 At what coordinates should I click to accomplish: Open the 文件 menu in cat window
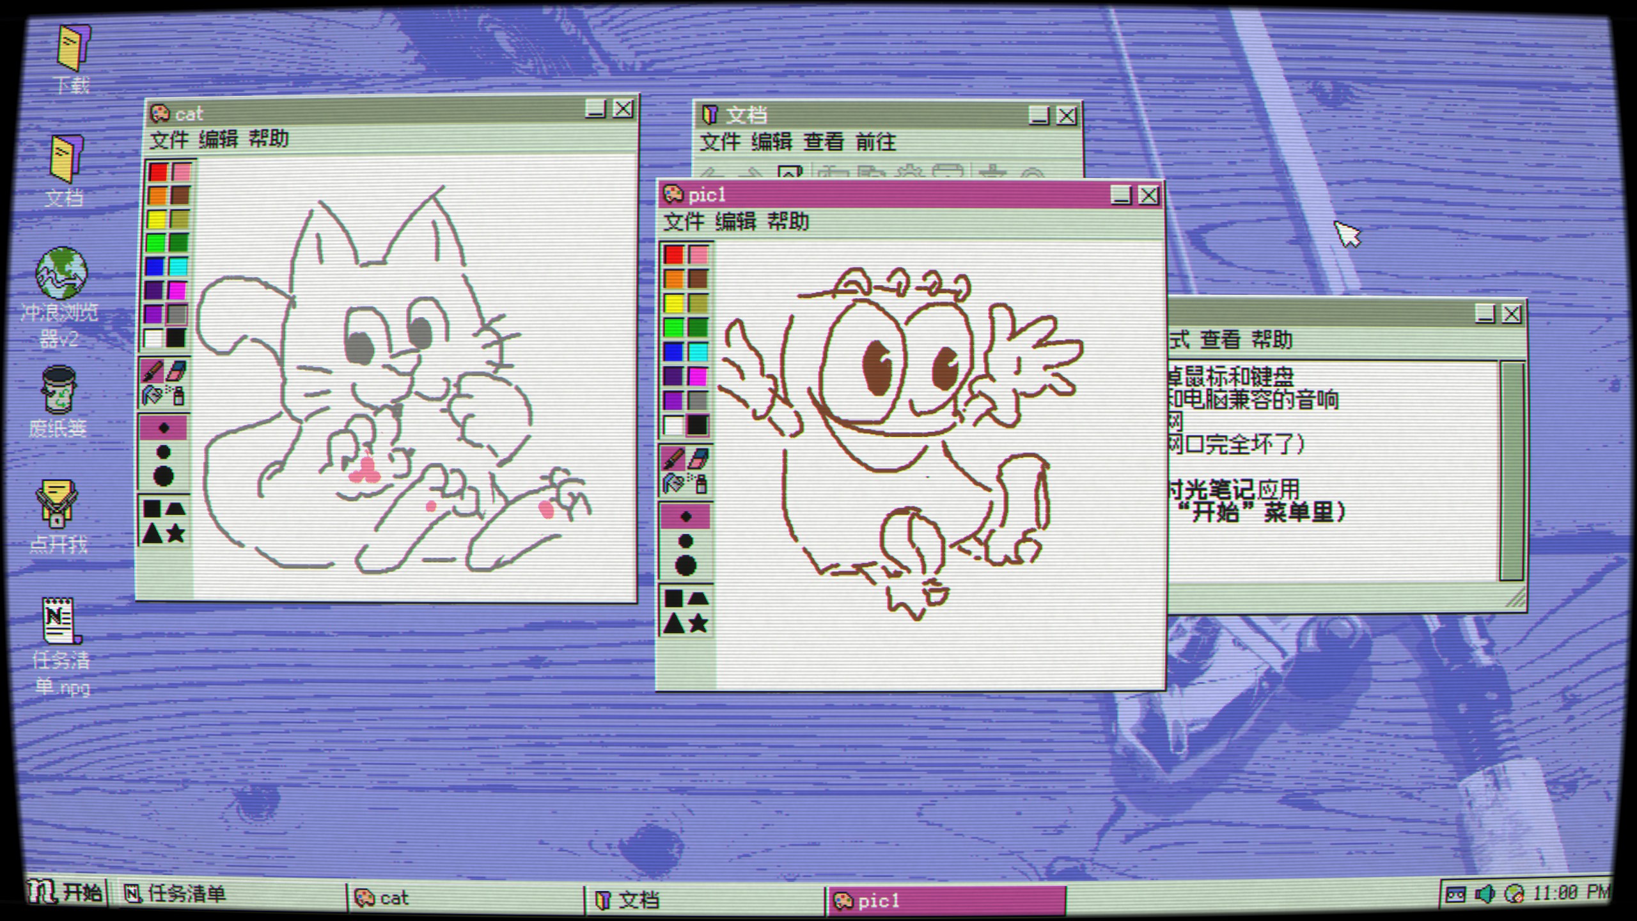point(169,139)
